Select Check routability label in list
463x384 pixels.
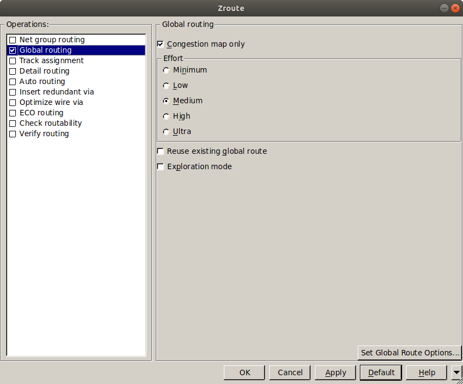(50, 123)
